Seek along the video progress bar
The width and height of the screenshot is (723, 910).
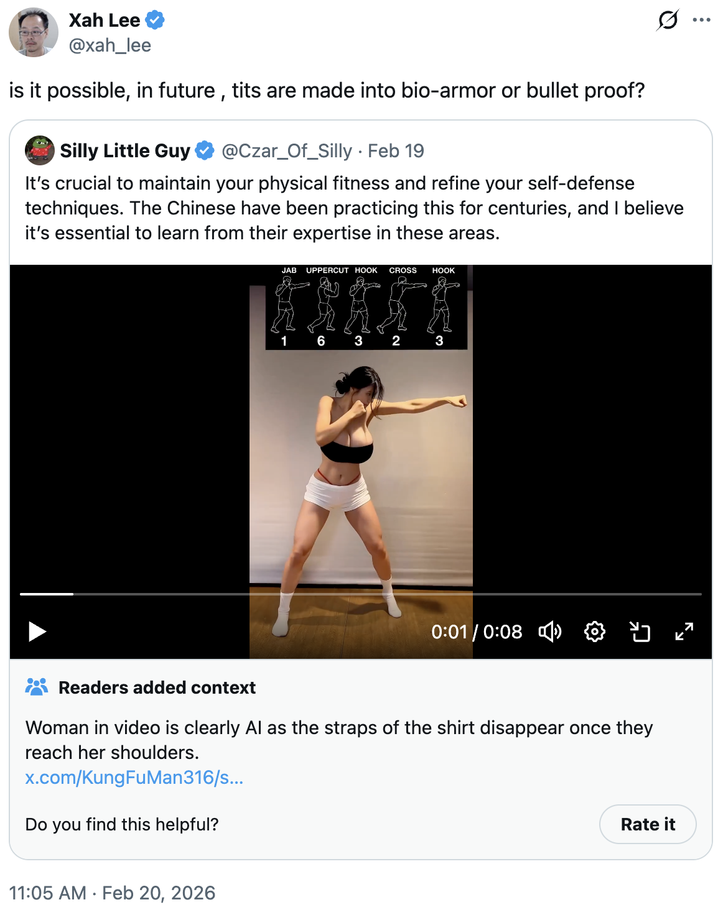click(x=361, y=594)
